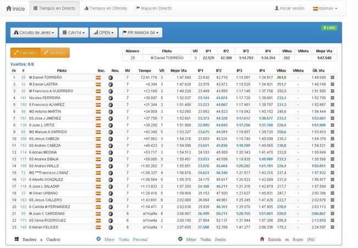Viewport: 358px width, 248px height.
Task: Click the tyre icon in TORREÑO row
Action: click(111, 78)
